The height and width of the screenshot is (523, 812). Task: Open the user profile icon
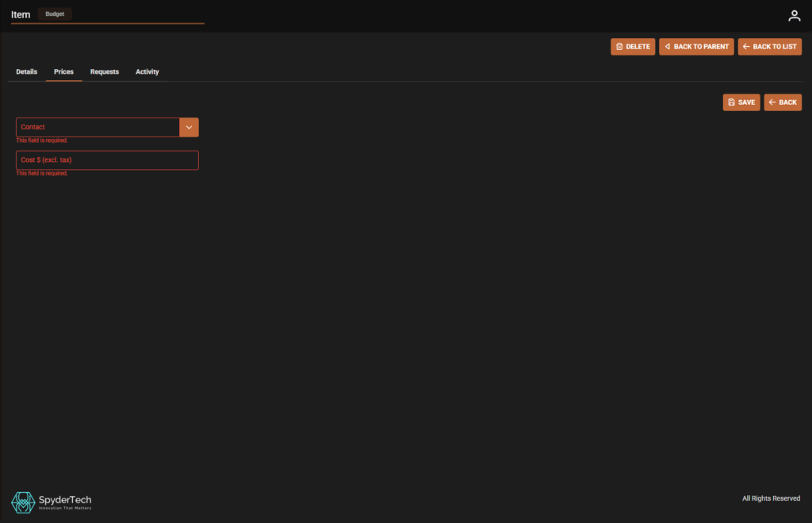[794, 16]
